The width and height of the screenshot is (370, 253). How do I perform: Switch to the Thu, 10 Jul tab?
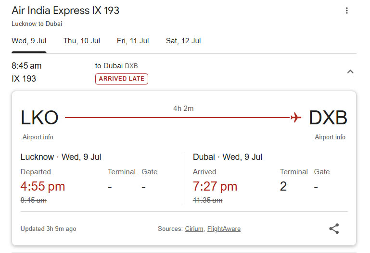pos(82,41)
